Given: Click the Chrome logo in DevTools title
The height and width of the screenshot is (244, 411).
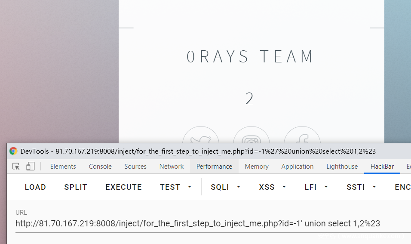Looking at the screenshot, I should pos(13,151).
